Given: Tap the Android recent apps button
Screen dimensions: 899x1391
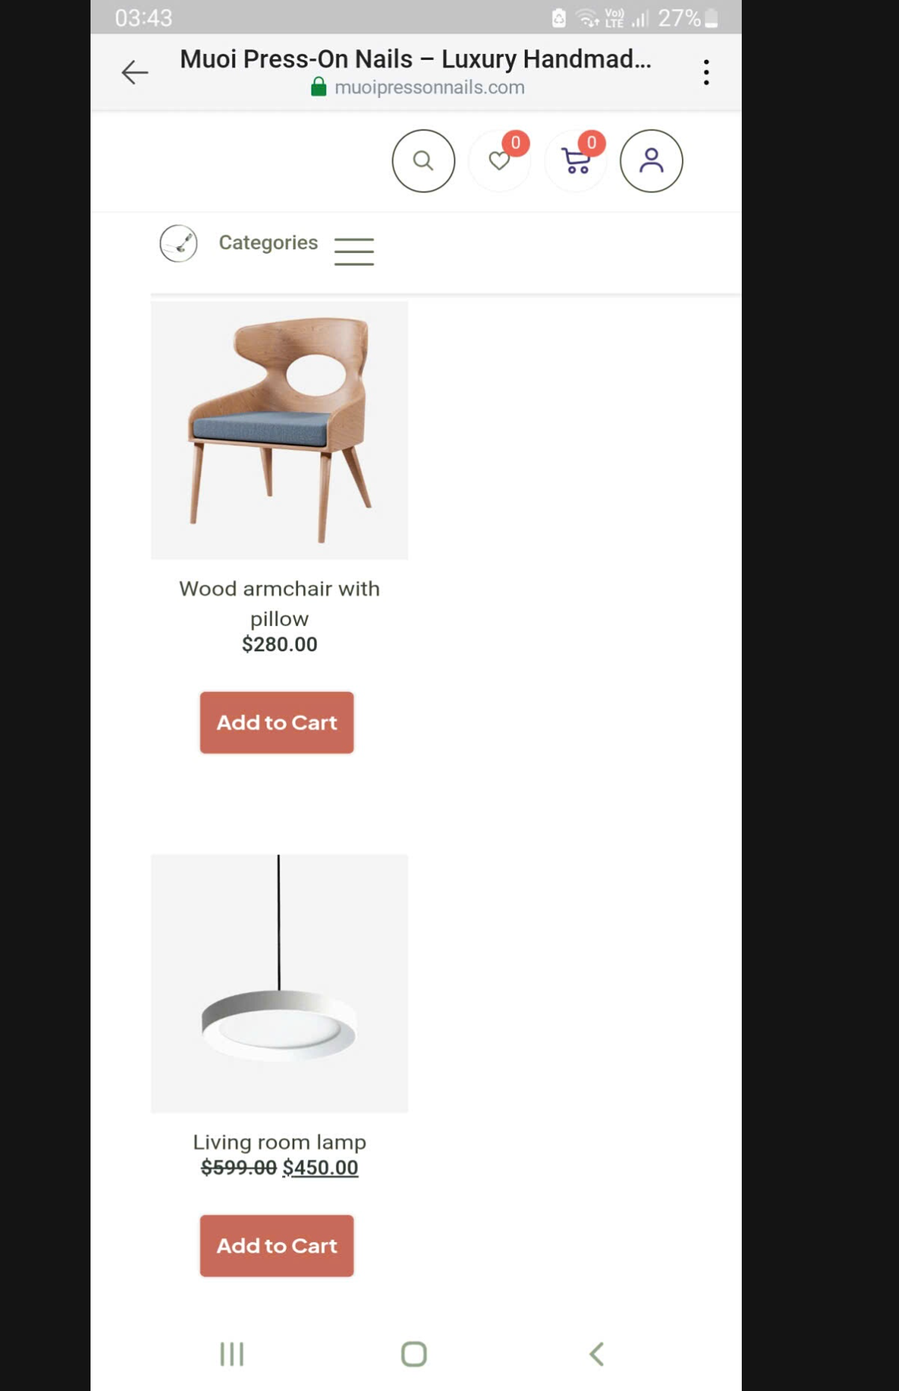Looking at the screenshot, I should tap(232, 1354).
